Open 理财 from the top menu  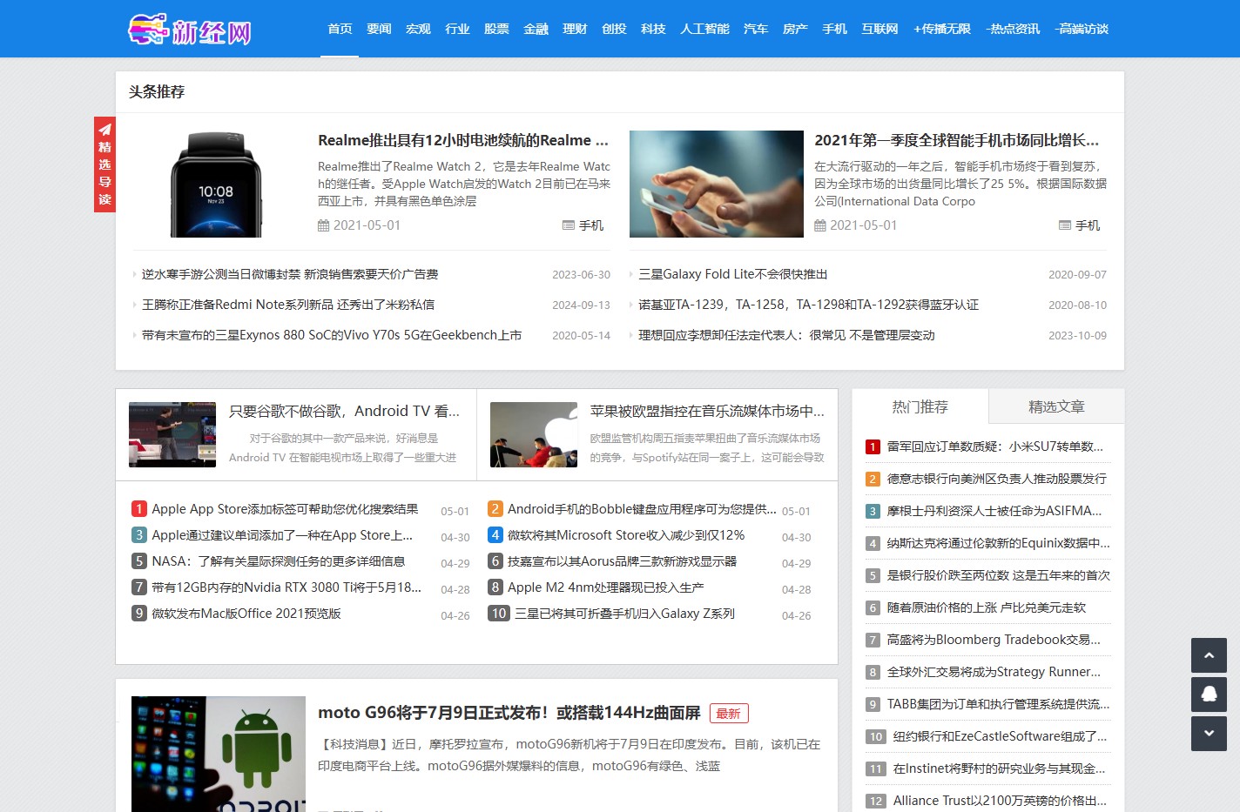pyautogui.click(x=575, y=29)
